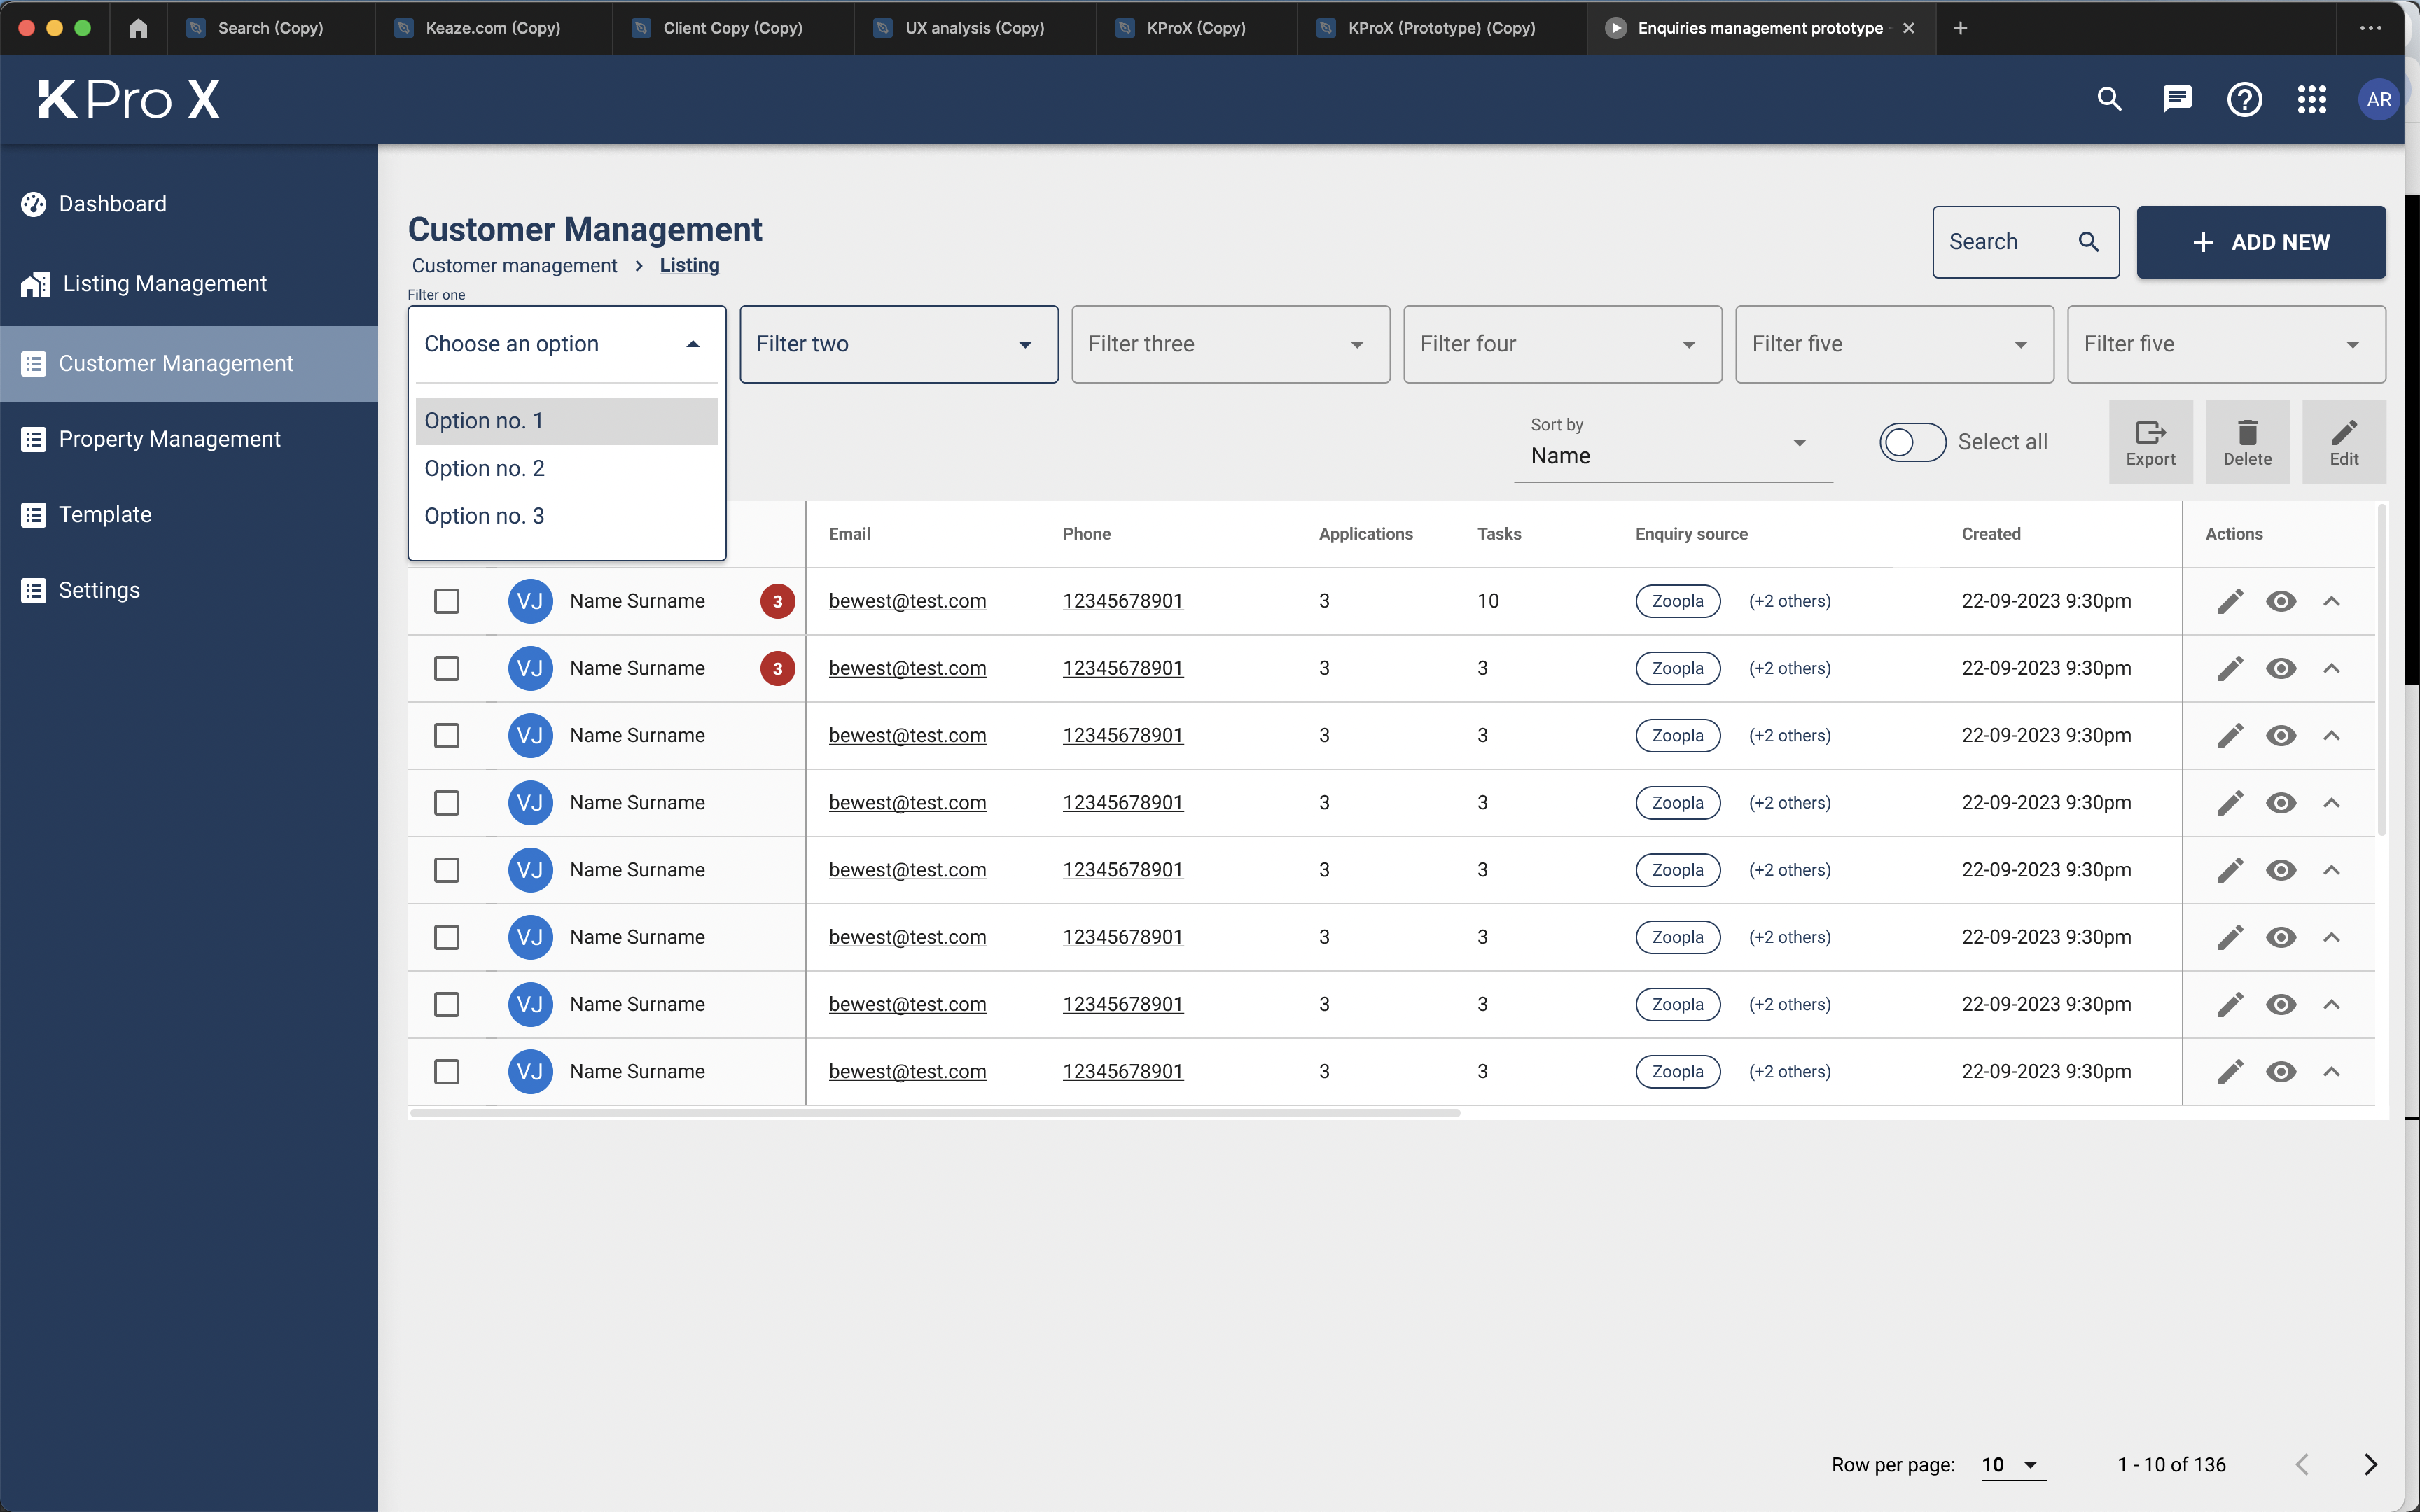Click the ADD NEW button
This screenshot has height=1512, width=2420.
pyautogui.click(x=2260, y=242)
